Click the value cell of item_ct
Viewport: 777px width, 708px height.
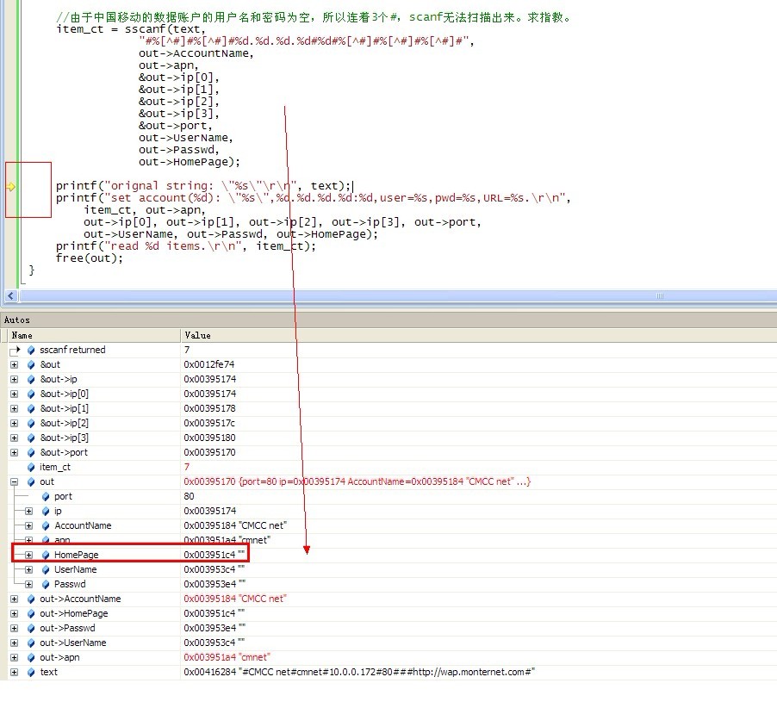point(187,467)
